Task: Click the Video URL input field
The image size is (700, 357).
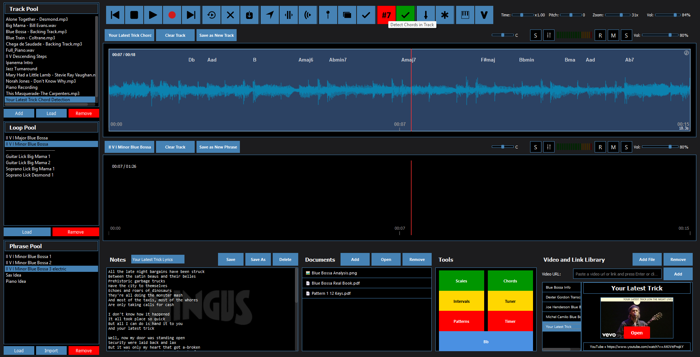Action: (617, 274)
